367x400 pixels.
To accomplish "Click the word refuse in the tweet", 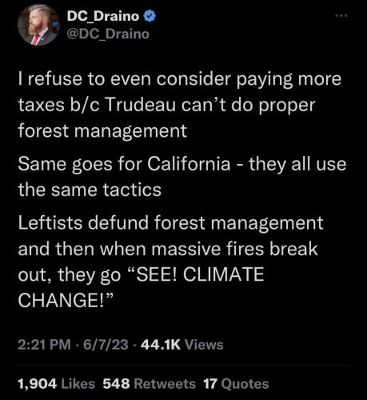I will [54, 79].
